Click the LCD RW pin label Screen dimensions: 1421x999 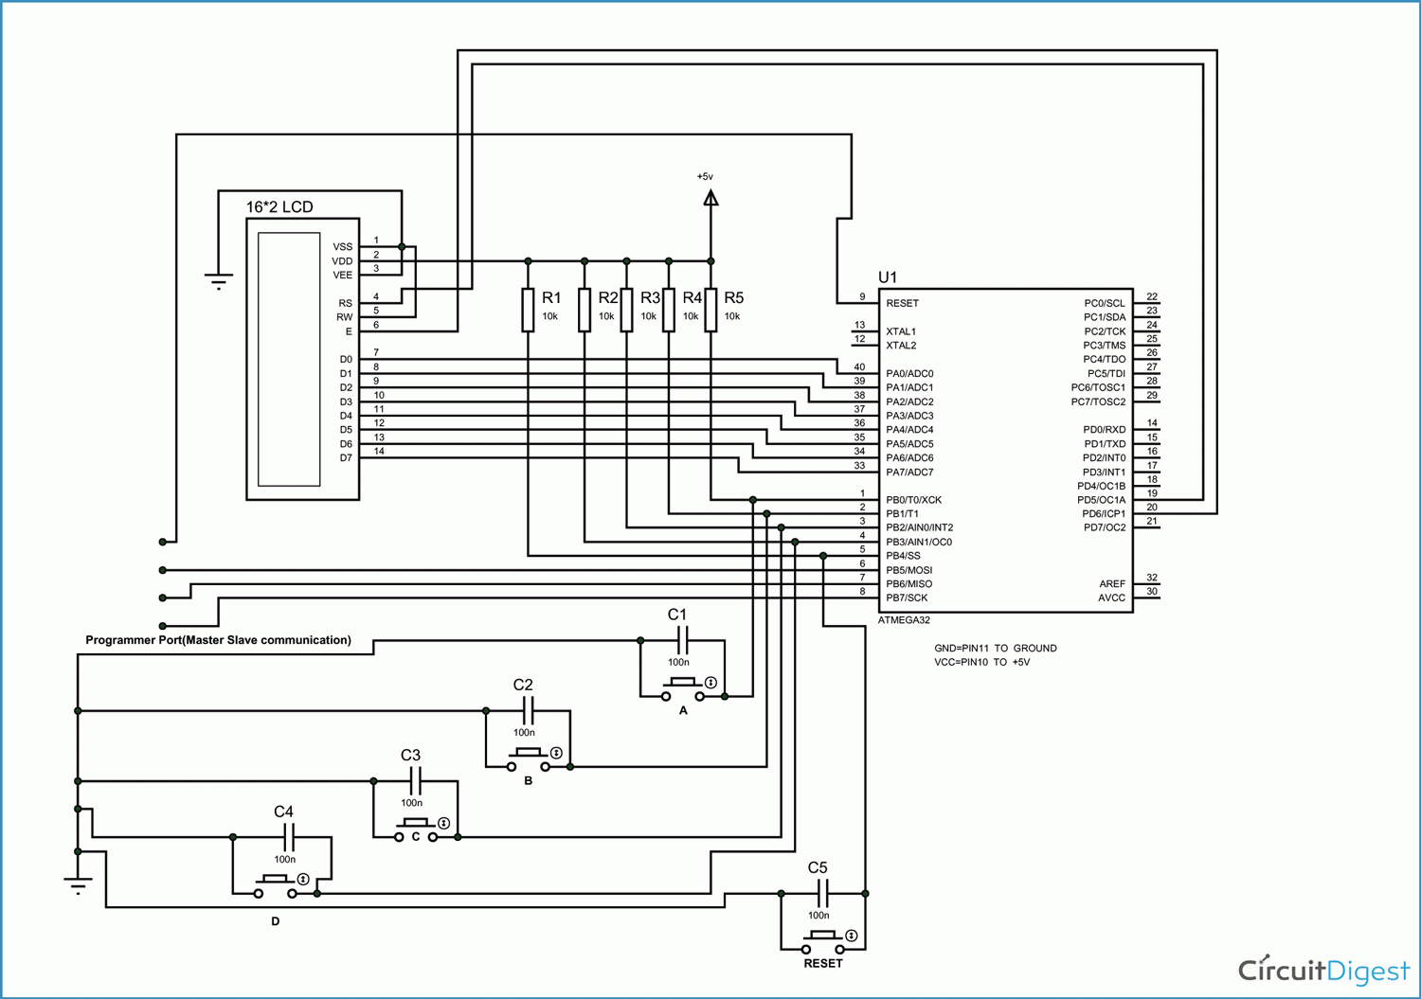click(344, 317)
